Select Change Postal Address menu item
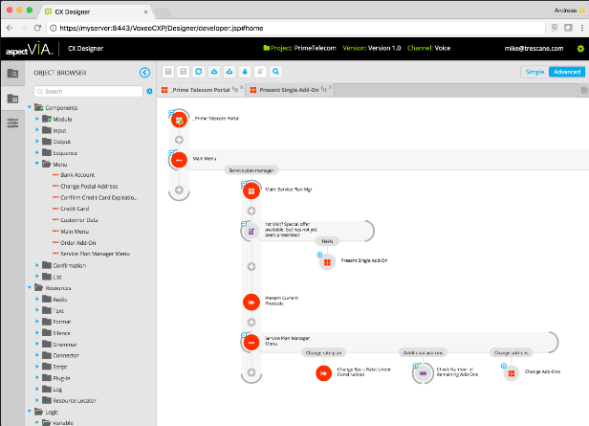The width and height of the screenshot is (589, 426). pyautogui.click(x=90, y=187)
